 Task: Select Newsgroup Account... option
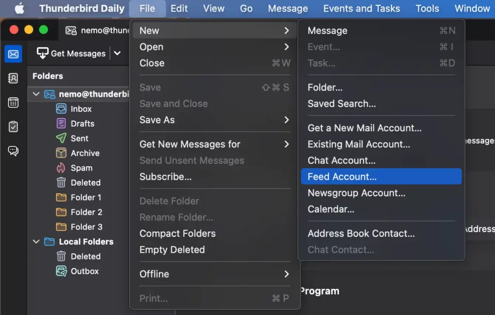click(381, 193)
